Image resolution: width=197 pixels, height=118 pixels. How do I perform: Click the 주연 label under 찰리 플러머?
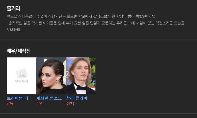coord(69,103)
